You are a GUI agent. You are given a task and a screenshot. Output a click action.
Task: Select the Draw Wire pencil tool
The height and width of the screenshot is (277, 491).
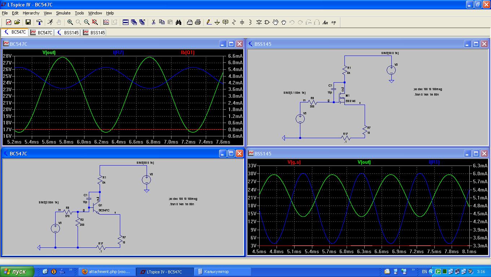click(x=209, y=22)
